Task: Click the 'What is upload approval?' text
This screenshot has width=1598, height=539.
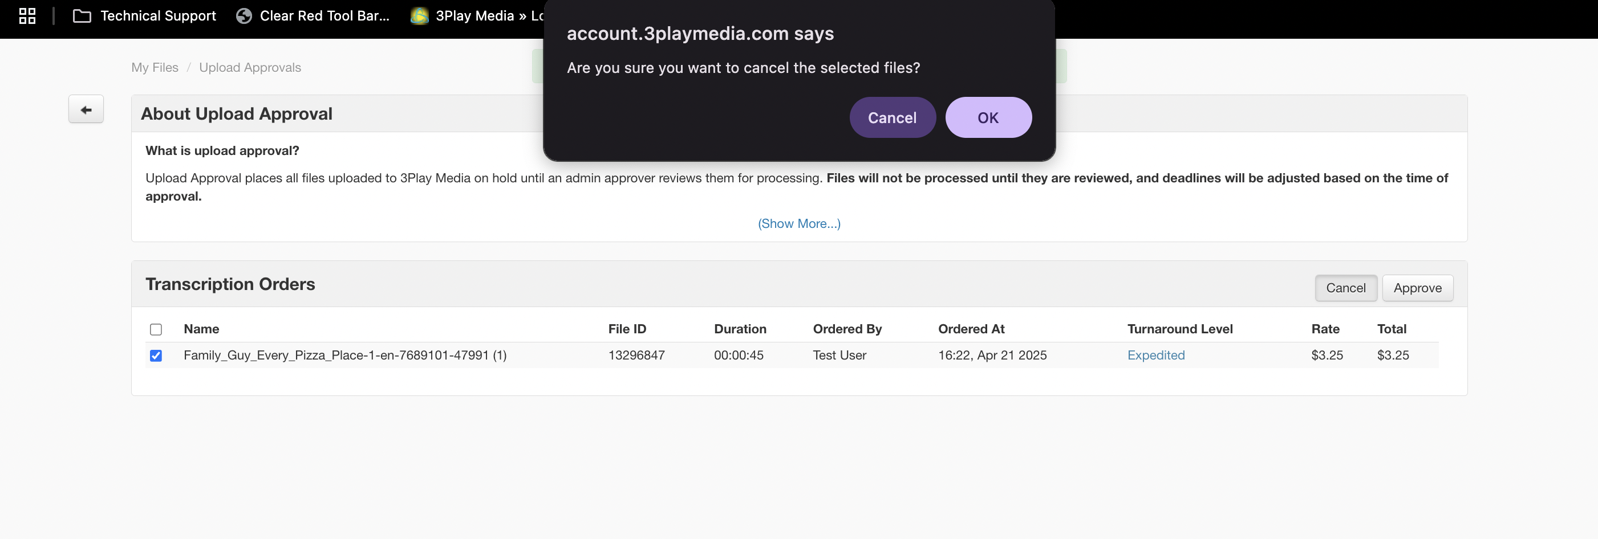Action: pyautogui.click(x=222, y=150)
